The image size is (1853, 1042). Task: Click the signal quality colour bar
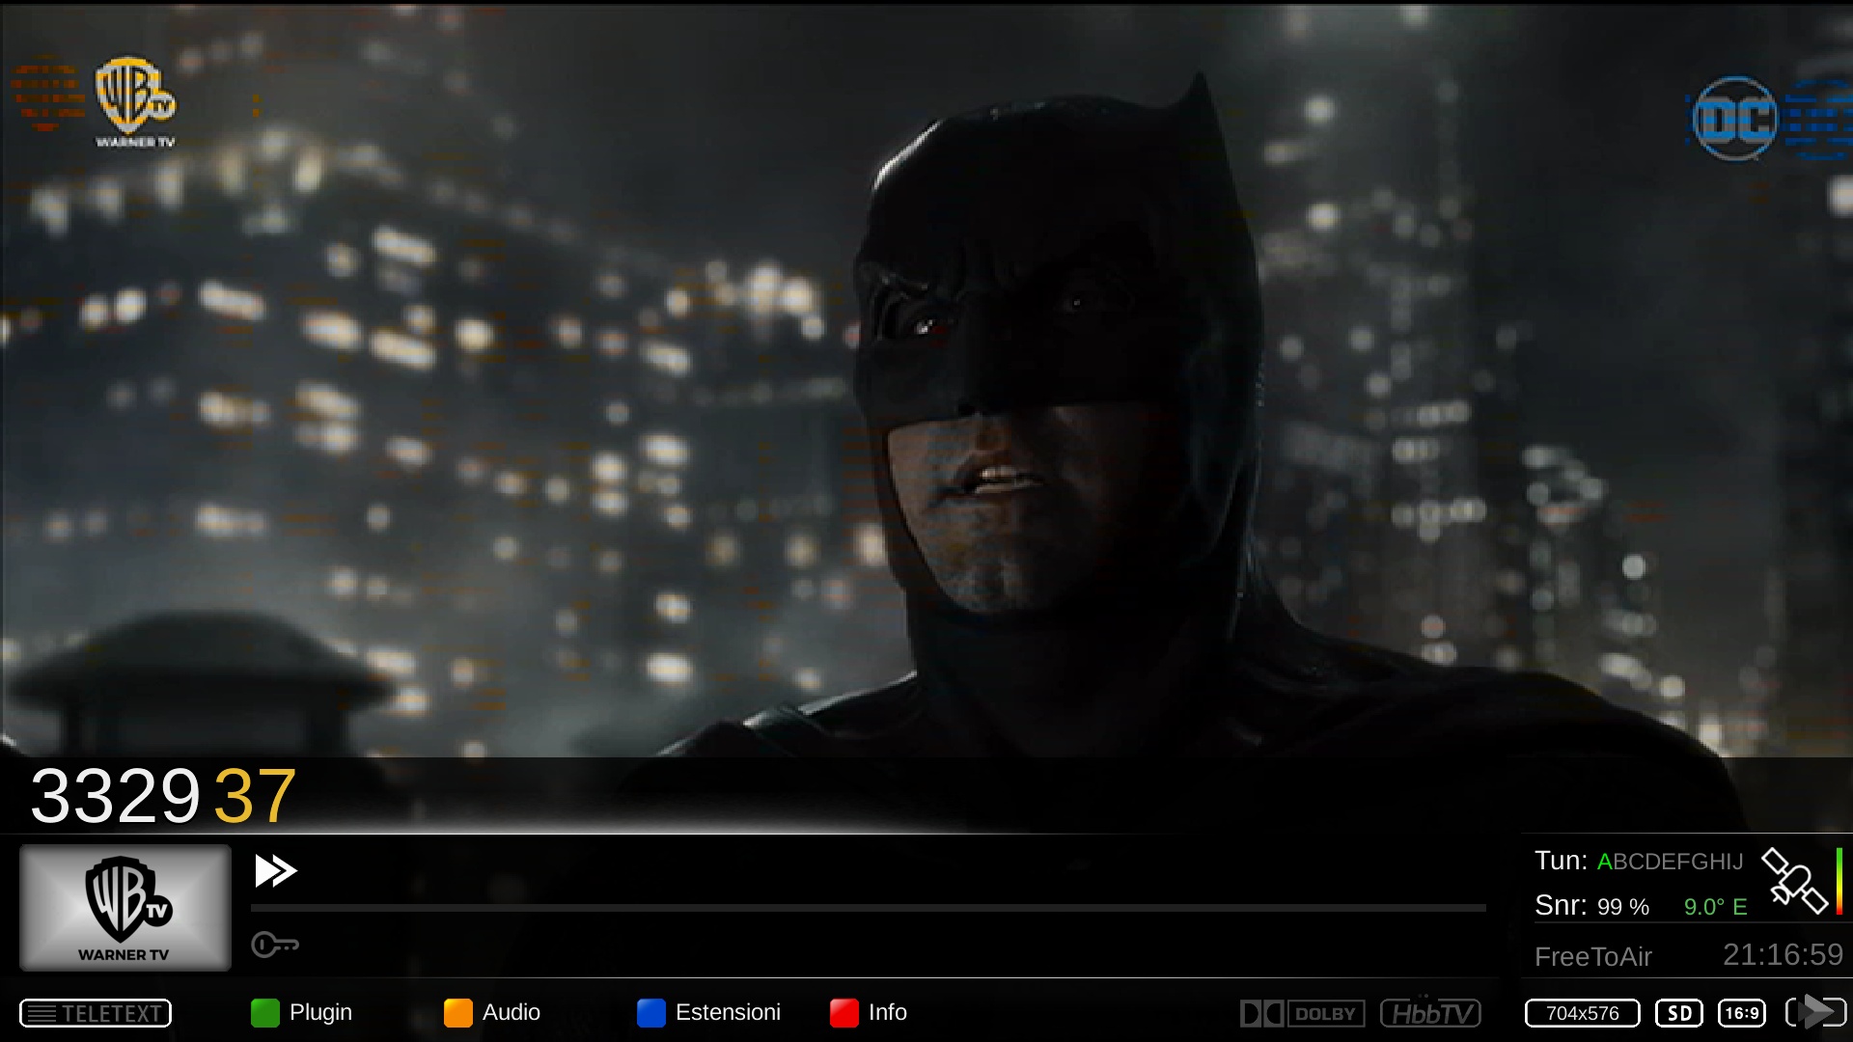click(1839, 880)
